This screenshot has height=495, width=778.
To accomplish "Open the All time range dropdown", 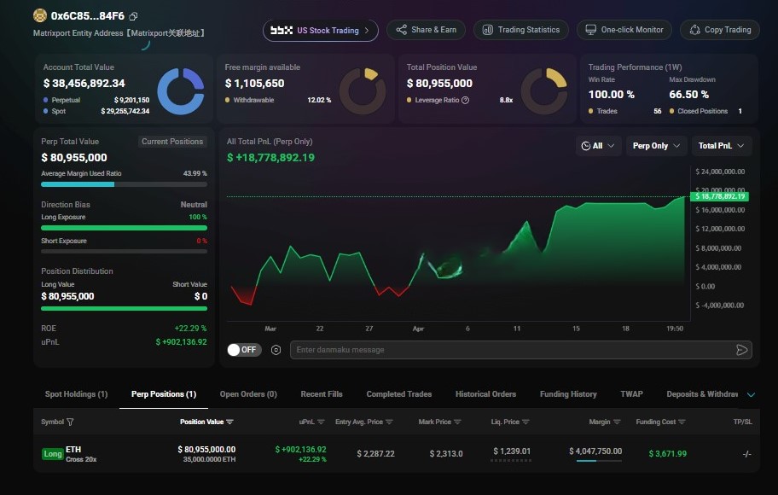I will point(597,146).
